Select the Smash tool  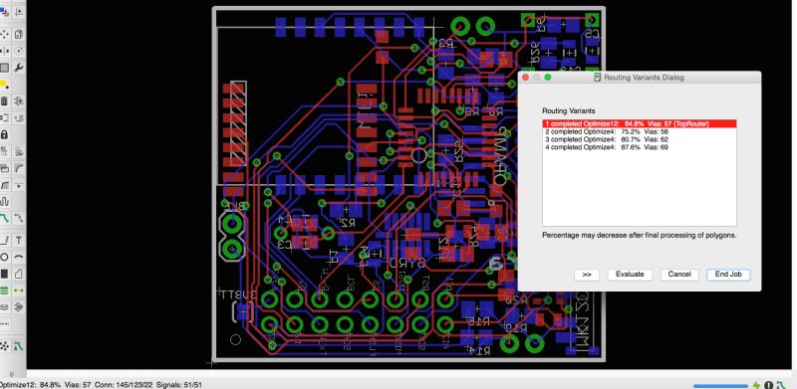(5, 168)
